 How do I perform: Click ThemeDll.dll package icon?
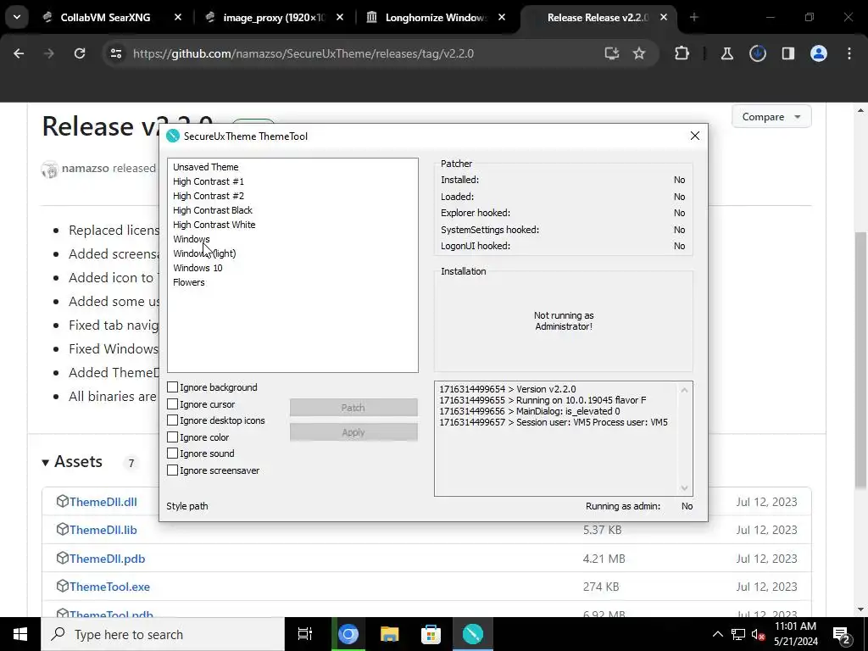[x=62, y=501]
